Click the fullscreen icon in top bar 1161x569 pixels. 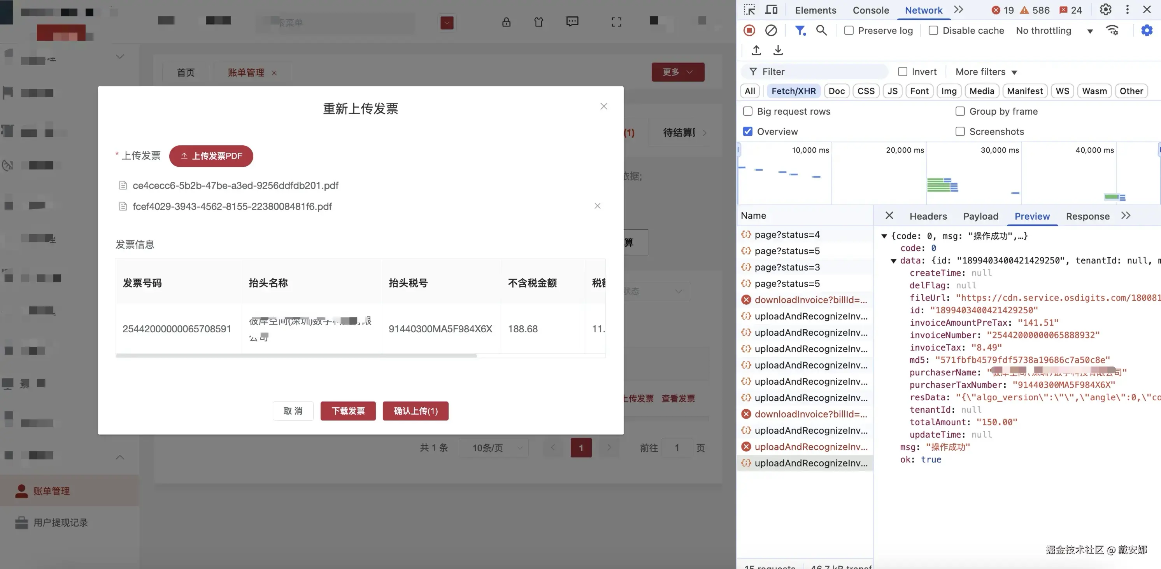click(x=616, y=22)
